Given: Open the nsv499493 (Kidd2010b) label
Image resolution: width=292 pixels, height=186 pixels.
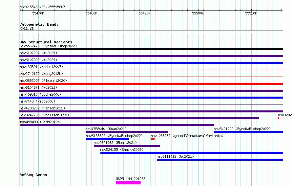Looking at the screenshot, I should [41, 122].
